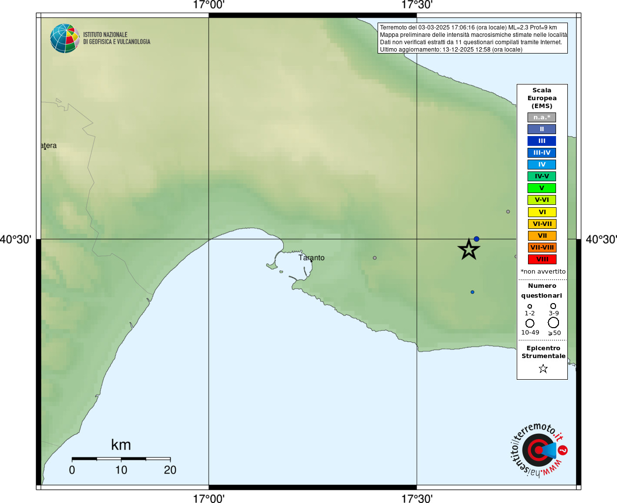Click the km scale bar
Viewport: 617px width, 503px height.
pyautogui.click(x=121, y=459)
